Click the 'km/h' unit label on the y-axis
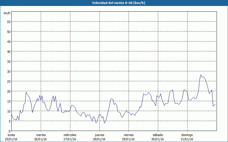 coord(7,13)
